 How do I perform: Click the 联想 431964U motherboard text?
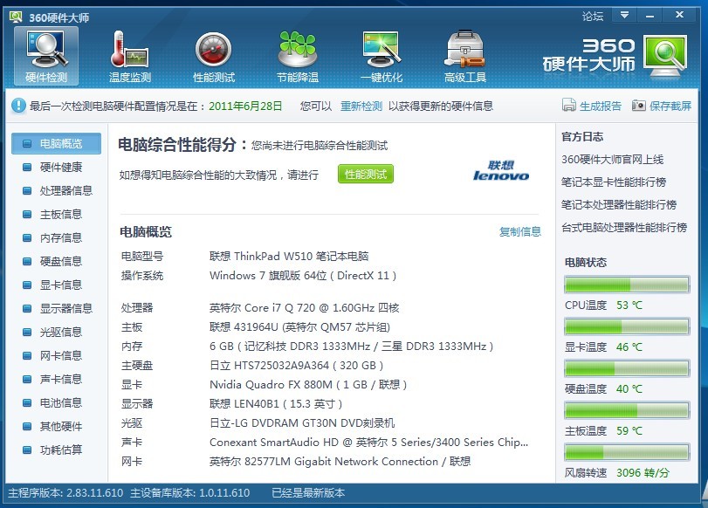[299, 327]
